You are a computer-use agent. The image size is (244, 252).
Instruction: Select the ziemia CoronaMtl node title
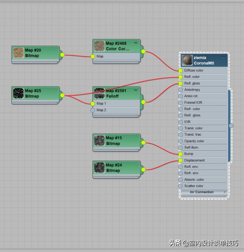tap(204, 60)
